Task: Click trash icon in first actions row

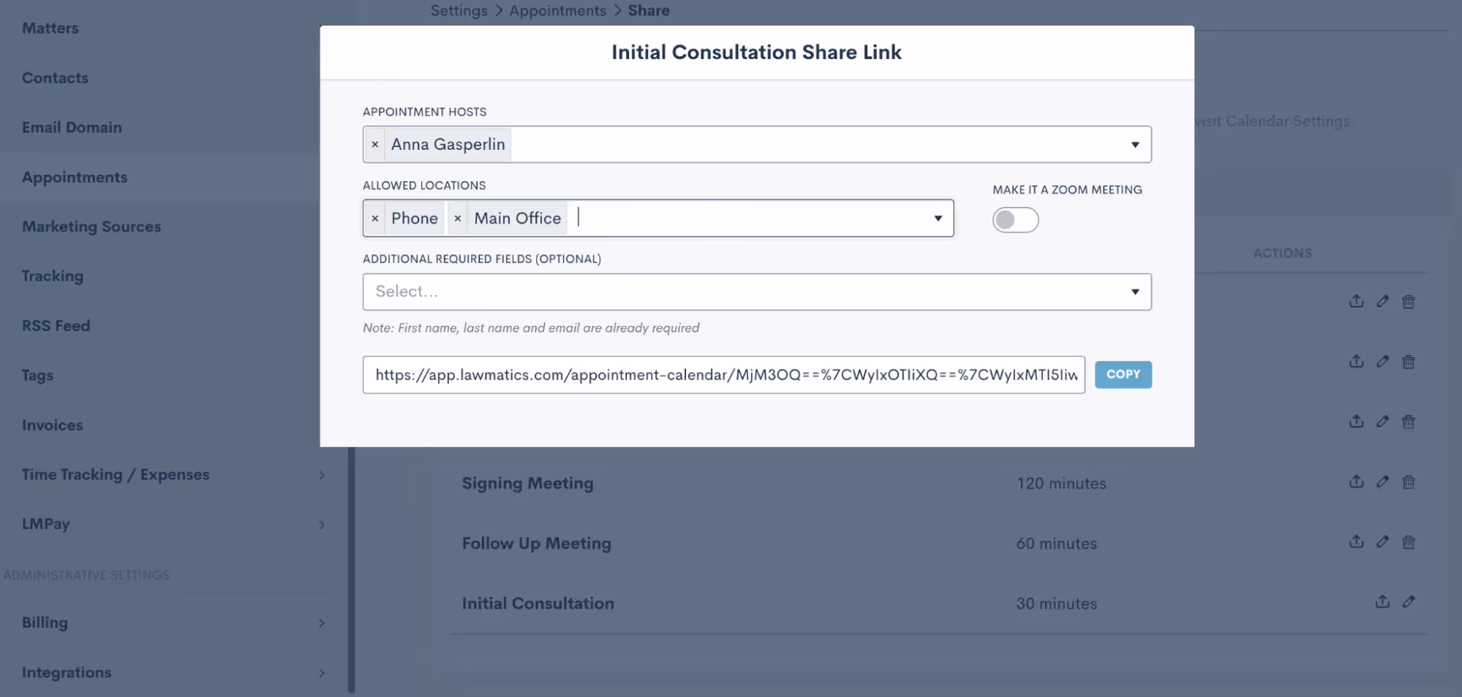Action: coord(1409,302)
